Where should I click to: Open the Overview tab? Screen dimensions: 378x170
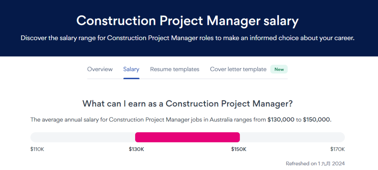point(100,69)
